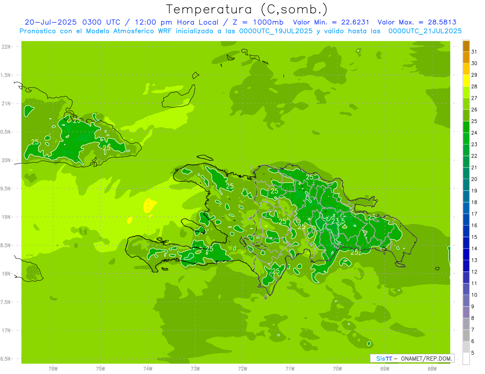
Task: Click the initialization time "0000UTC_19JUL2025"
Action: click(275, 31)
